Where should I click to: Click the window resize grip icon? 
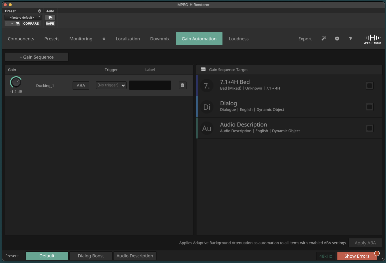tap(382, 258)
